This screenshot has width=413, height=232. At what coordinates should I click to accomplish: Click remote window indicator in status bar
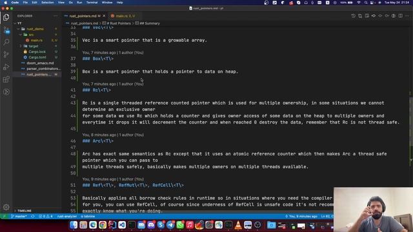(5, 217)
